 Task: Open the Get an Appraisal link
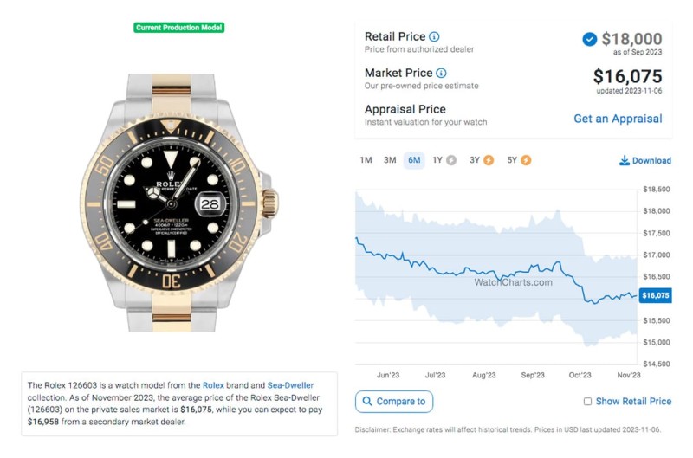(x=618, y=119)
